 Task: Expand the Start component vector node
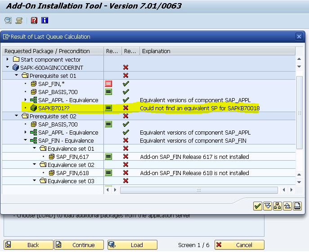tap(8, 59)
